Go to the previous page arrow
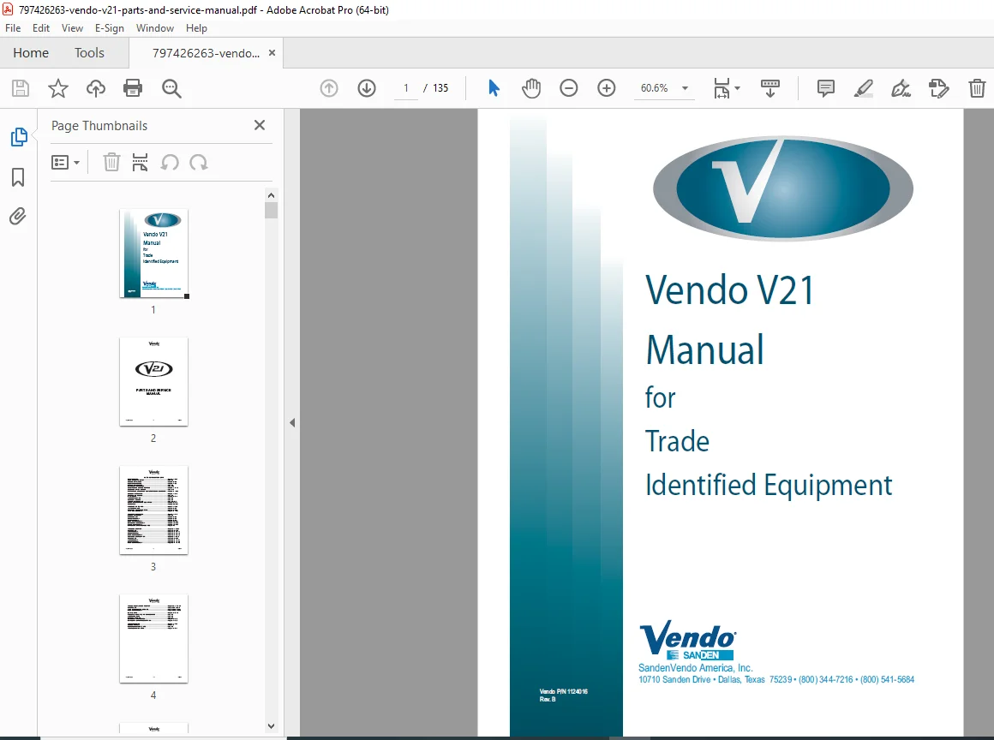 coord(329,88)
